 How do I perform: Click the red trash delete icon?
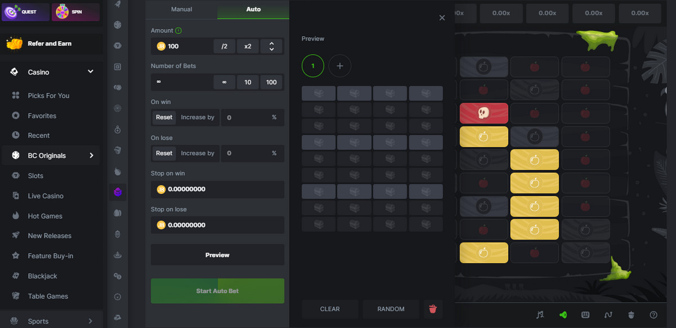click(x=433, y=309)
